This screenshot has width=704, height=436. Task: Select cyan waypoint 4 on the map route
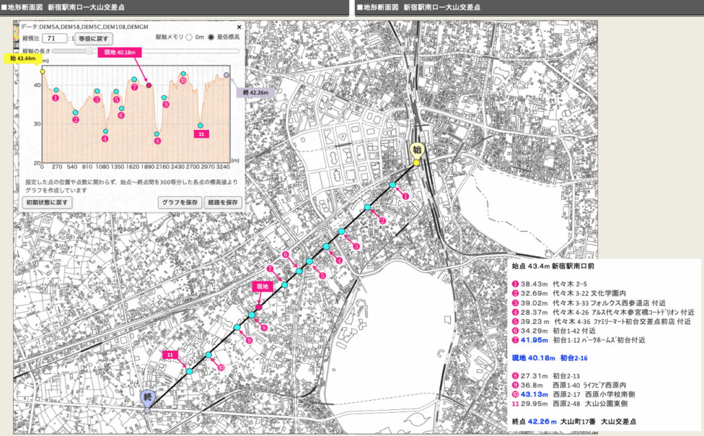pos(326,246)
